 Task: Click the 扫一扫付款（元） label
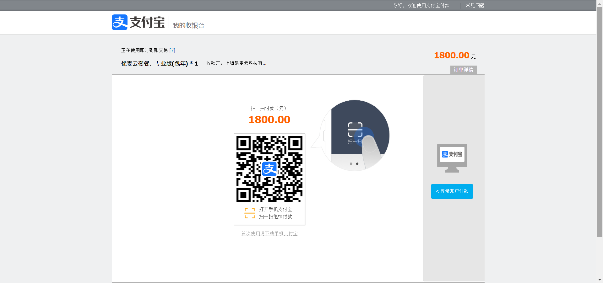click(269, 108)
